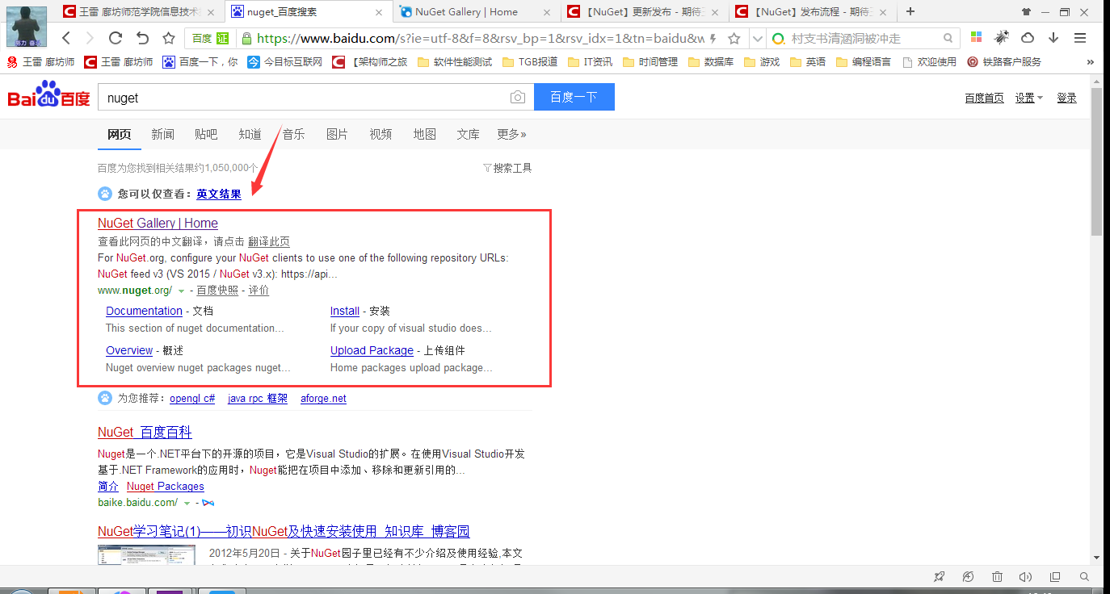This screenshot has height=594, width=1110.
Task: Open the 编程语言 bookmark folder
Action: 864,62
